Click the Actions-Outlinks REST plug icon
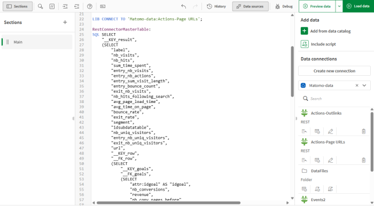This screenshot has height=206, width=374. click(305, 113)
